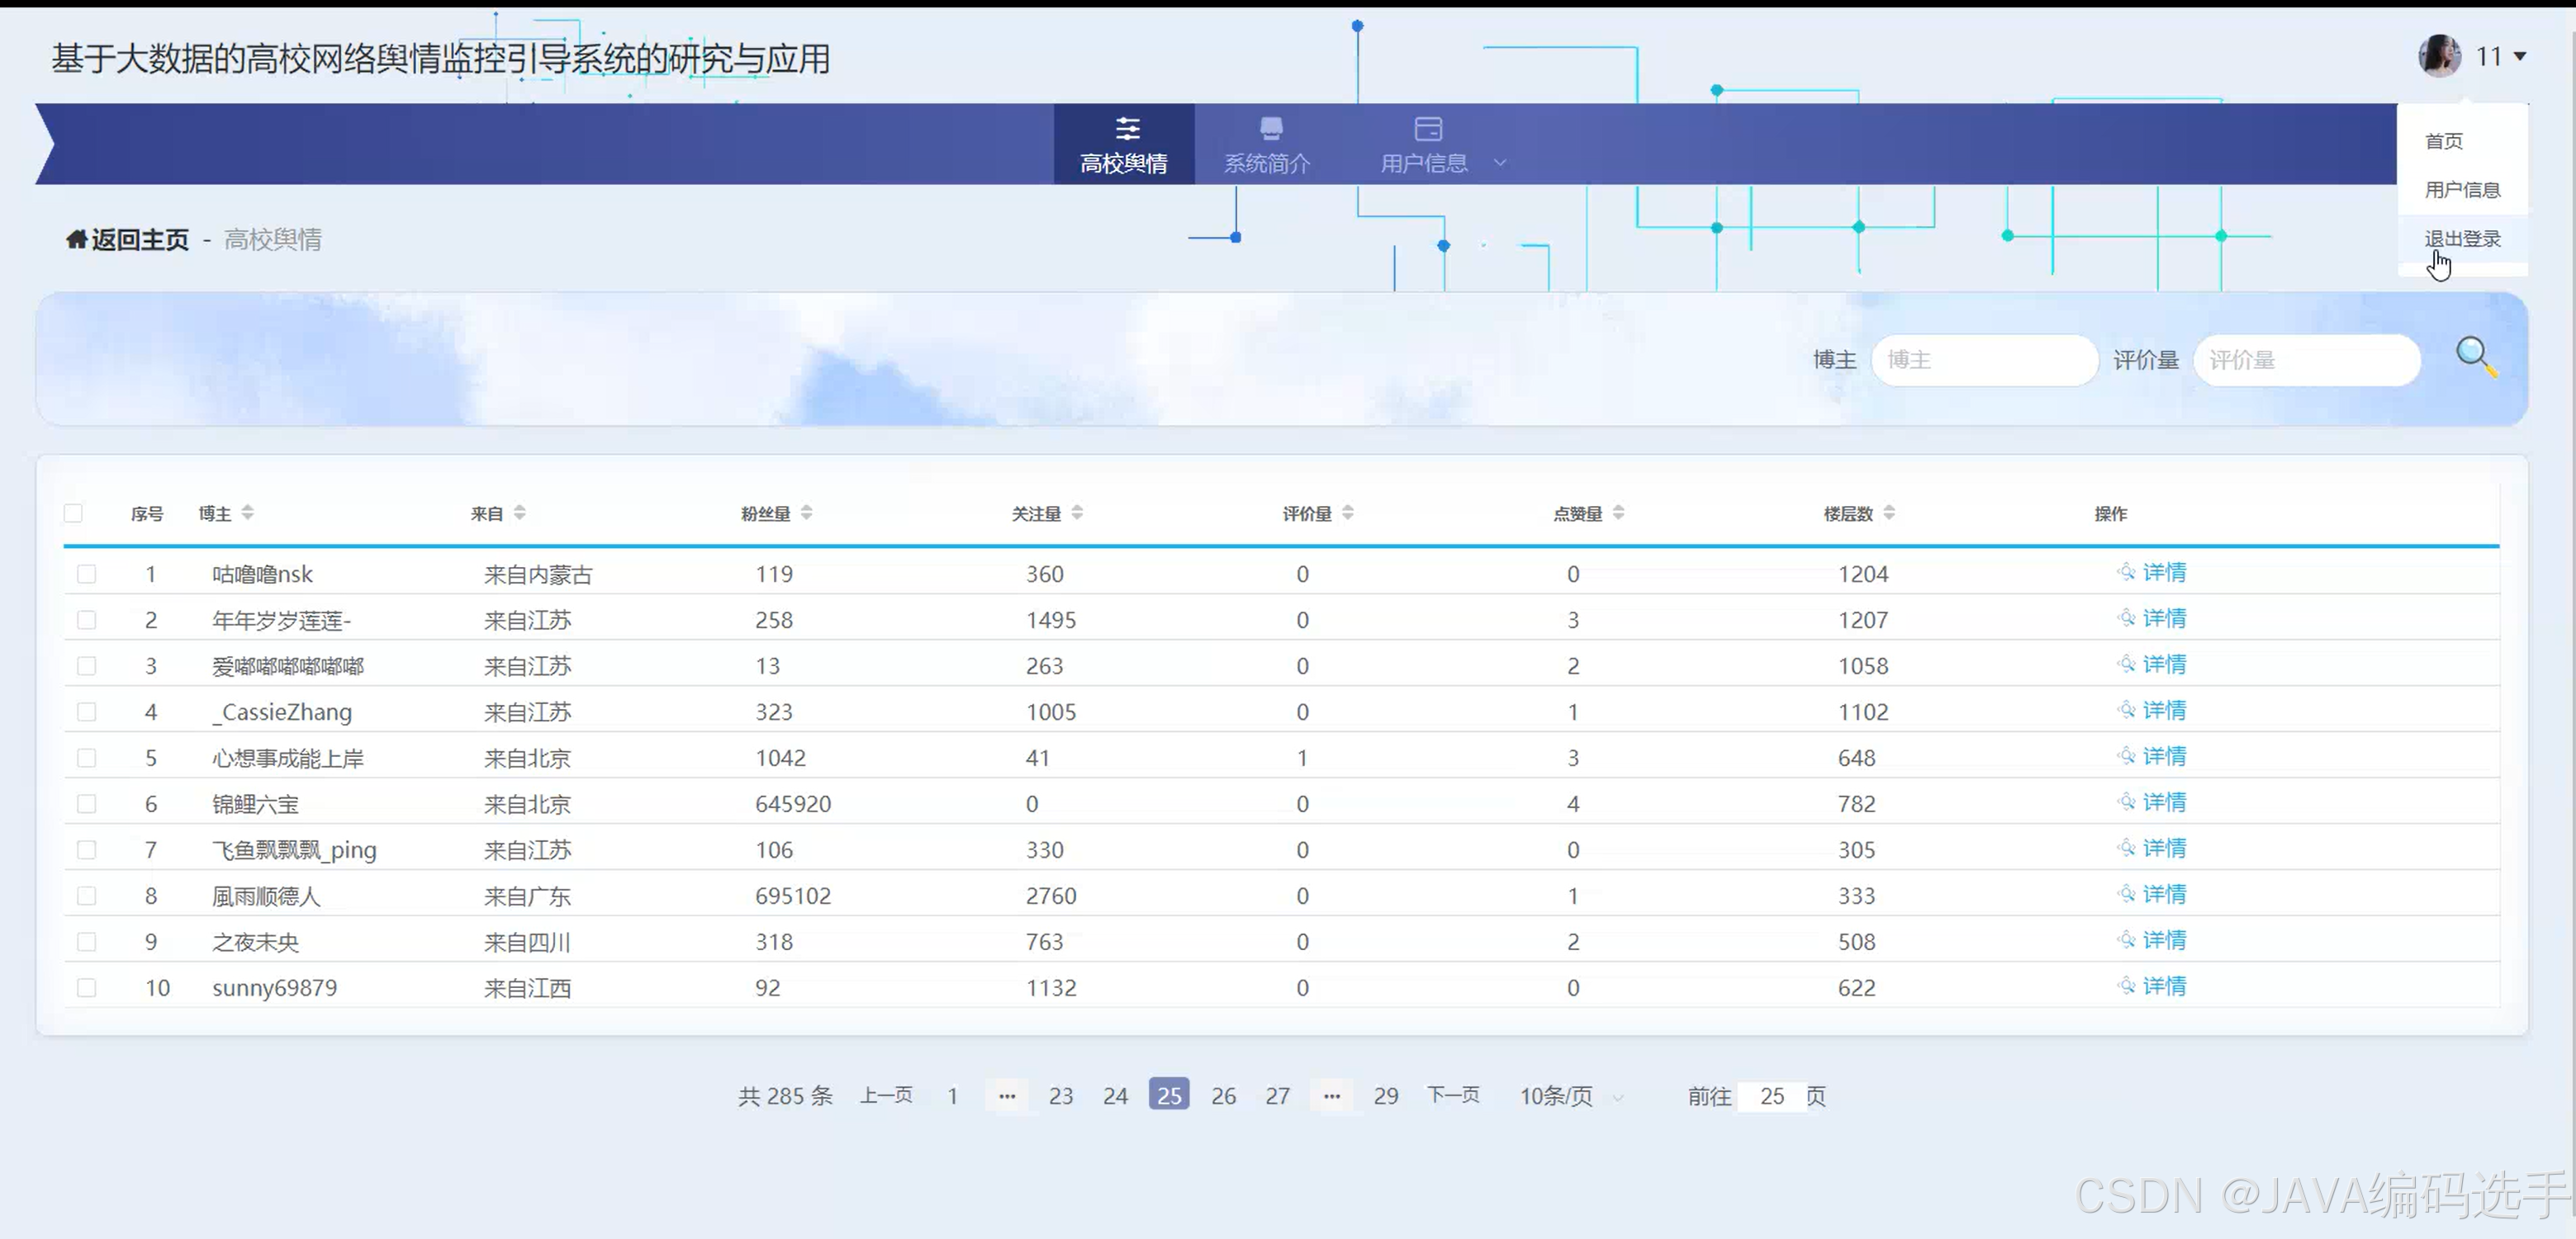Image resolution: width=2576 pixels, height=1239 pixels.
Task: Open 详情 for 爱嘟嘟嘟嘟嘟嘟
Action: (x=2152, y=664)
